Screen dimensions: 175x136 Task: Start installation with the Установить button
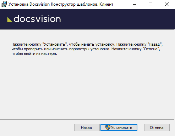(119, 127)
